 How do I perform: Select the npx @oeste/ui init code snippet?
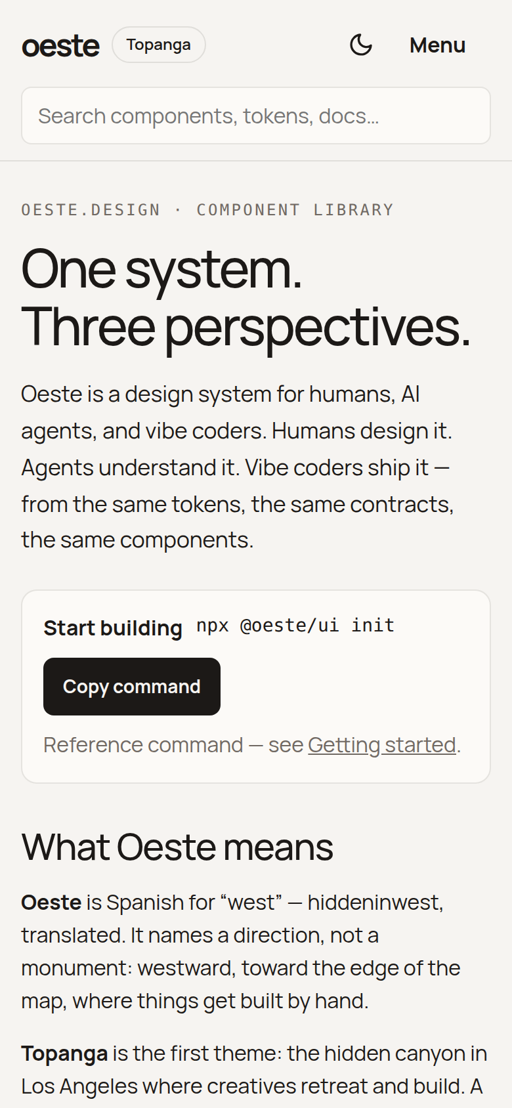(x=295, y=626)
